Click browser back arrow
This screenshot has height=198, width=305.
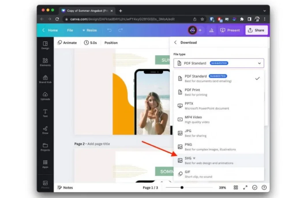pos(42,19)
